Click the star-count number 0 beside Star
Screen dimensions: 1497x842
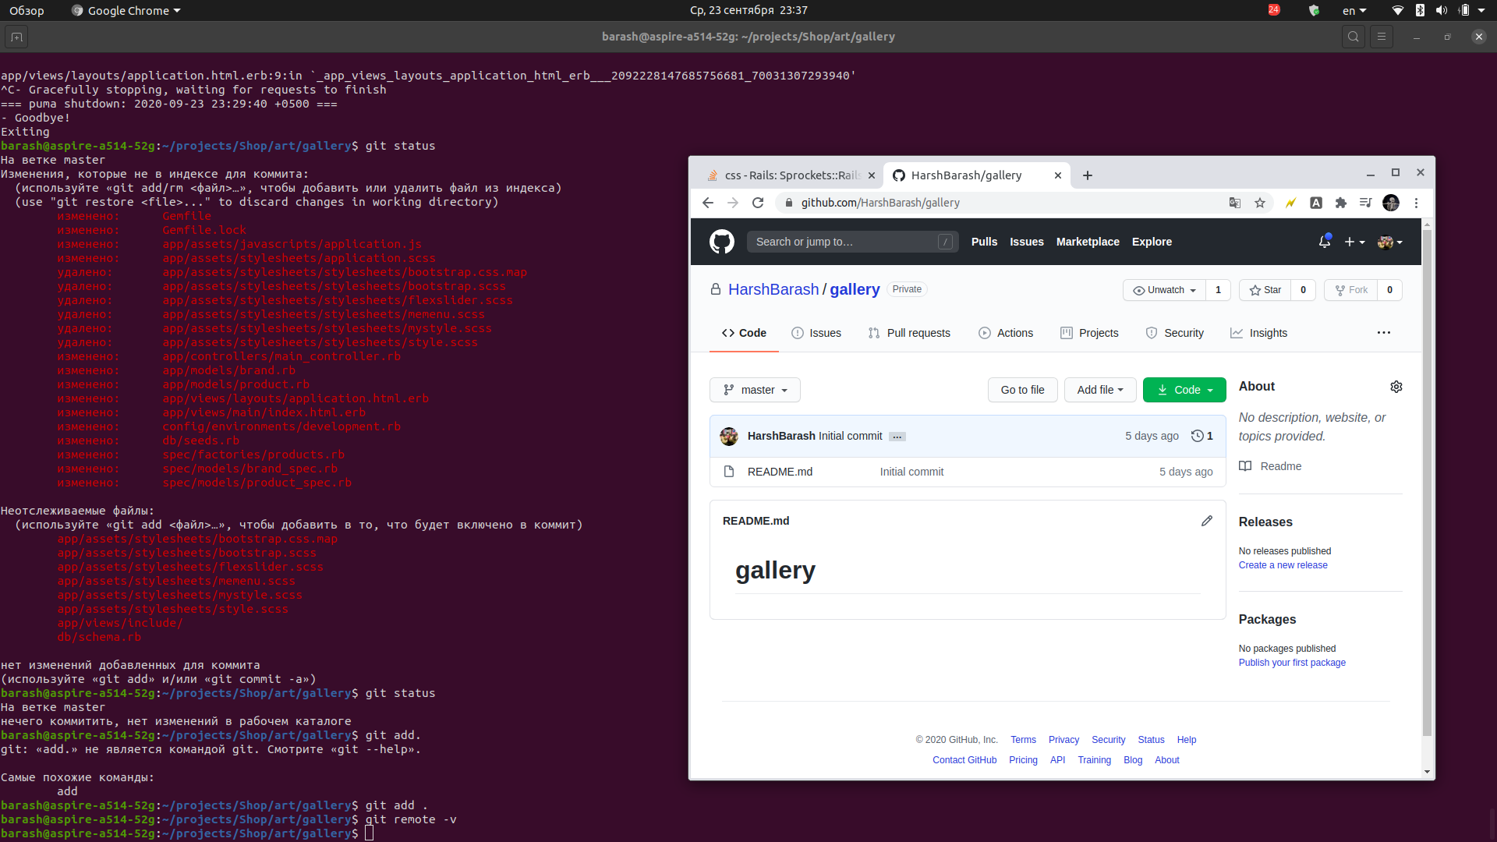tap(1303, 290)
